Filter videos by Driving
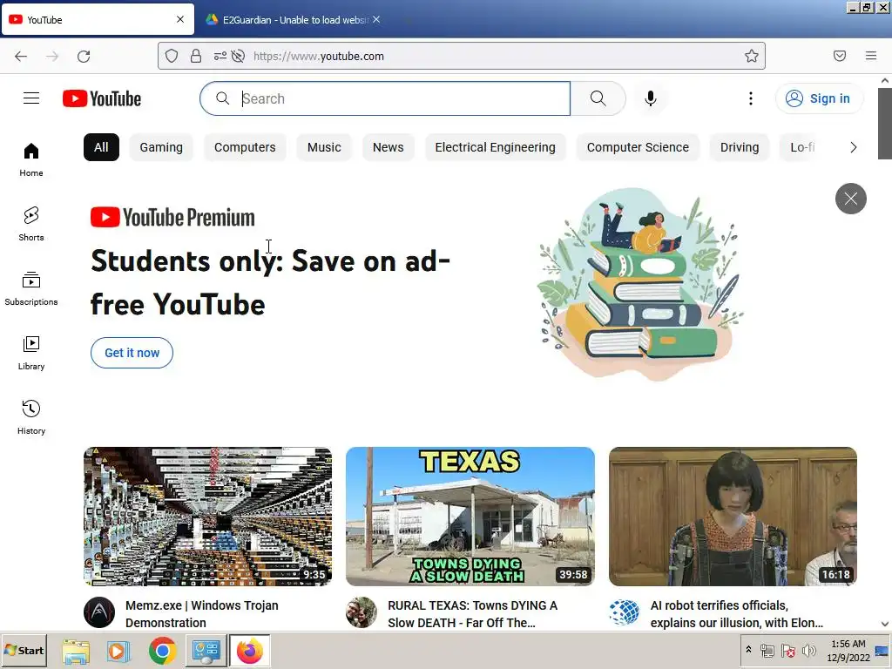Image resolution: width=892 pixels, height=669 pixels. (x=740, y=147)
